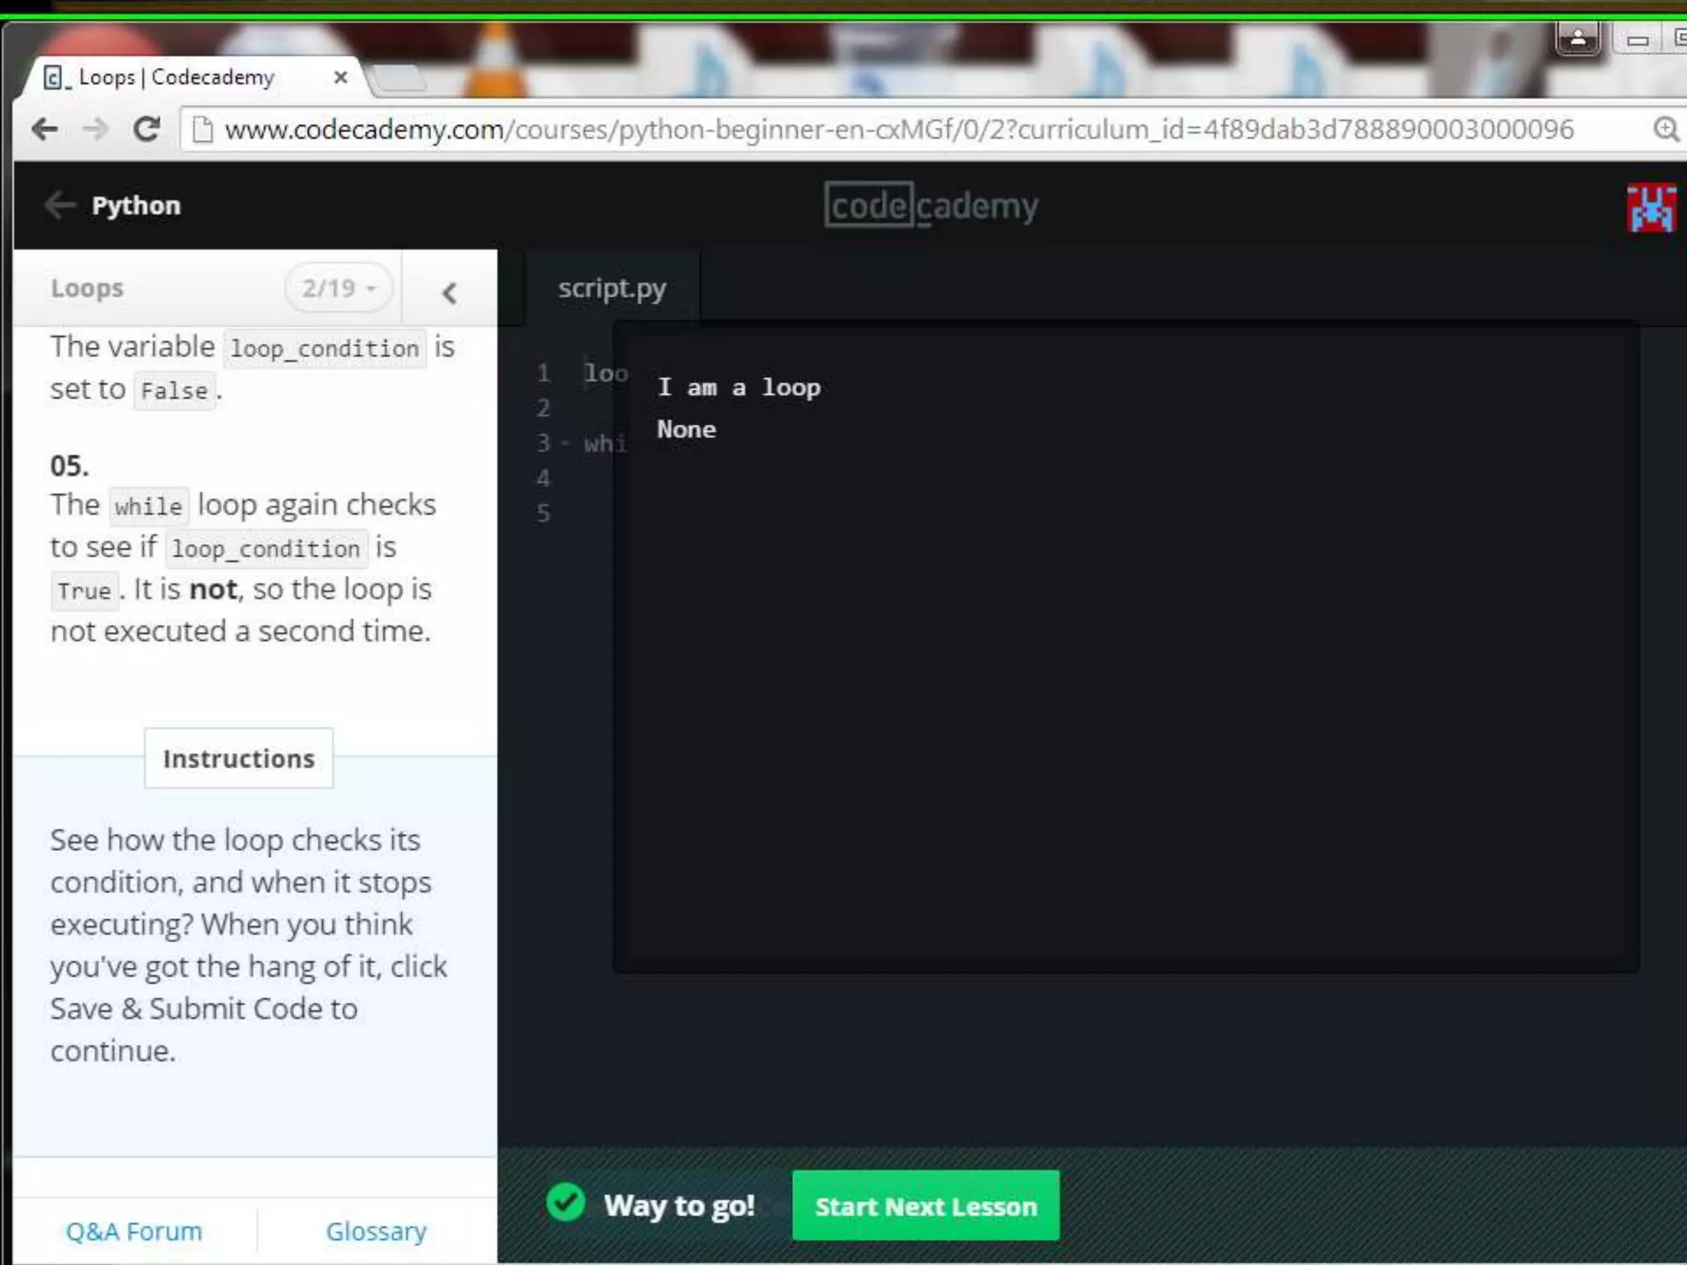Open a new browser tab
This screenshot has height=1265, width=1687.
(x=399, y=79)
